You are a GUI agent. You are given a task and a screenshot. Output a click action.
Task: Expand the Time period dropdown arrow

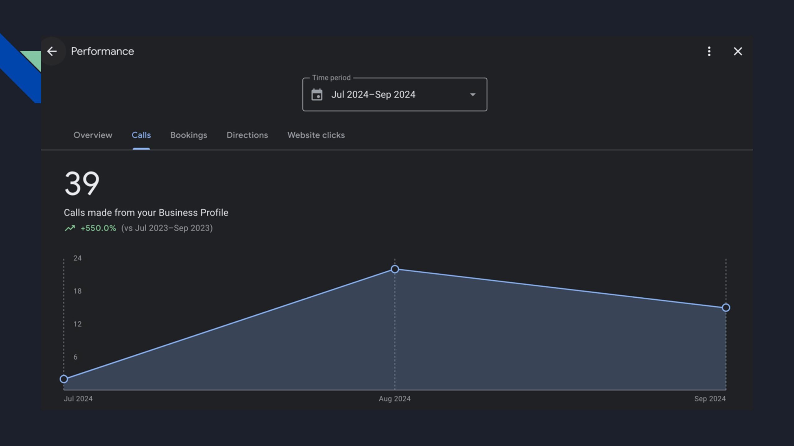[x=473, y=94]
